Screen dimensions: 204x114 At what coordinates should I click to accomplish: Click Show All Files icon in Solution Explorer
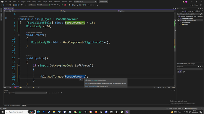(x=199, y=11)
